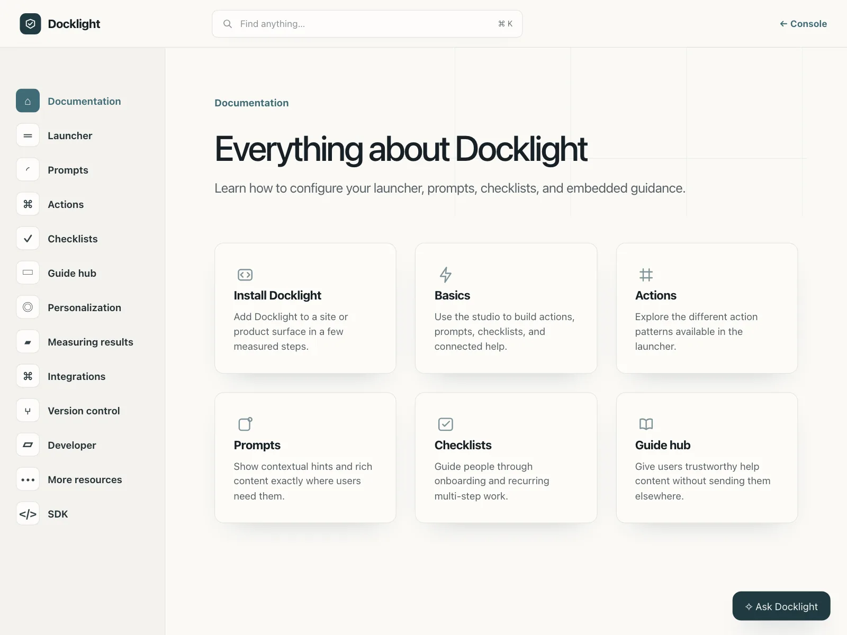Screen dimensions: 847x635
Task: Click the checkbox icon on Checklists card
Action: point(446,424)
